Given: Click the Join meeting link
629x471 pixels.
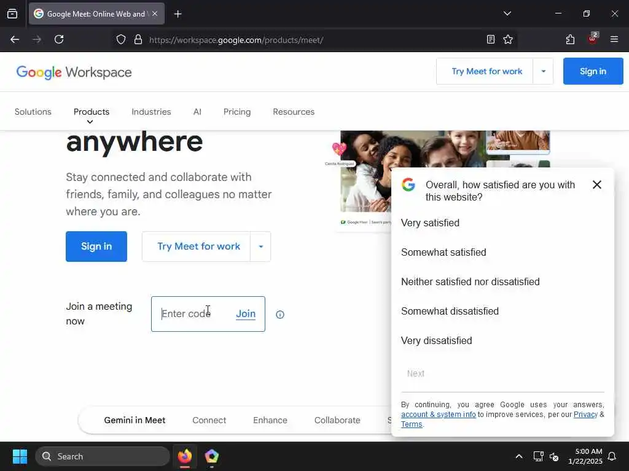Looking at the screenshot, I should tap(246, 313).
